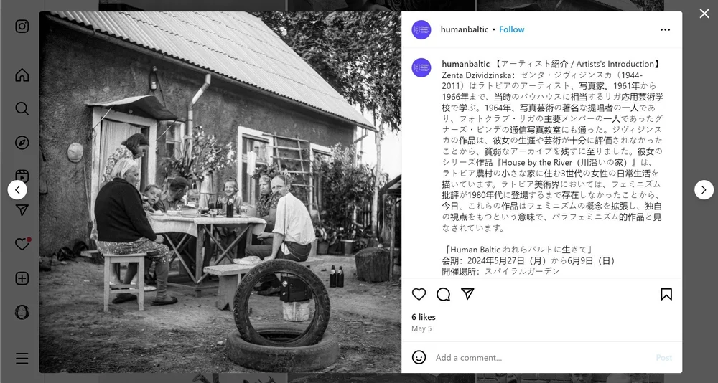This screenshot has width=718, height=383.
Task: Save post with bookmark icon
Action: pos(666,294)
